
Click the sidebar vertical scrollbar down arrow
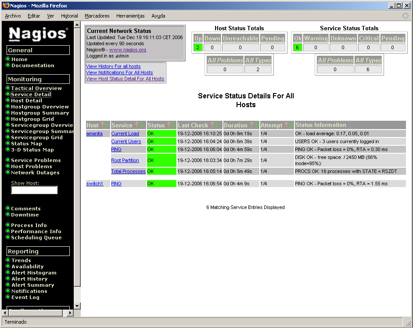pyautogui.click(x=77, y=306)
